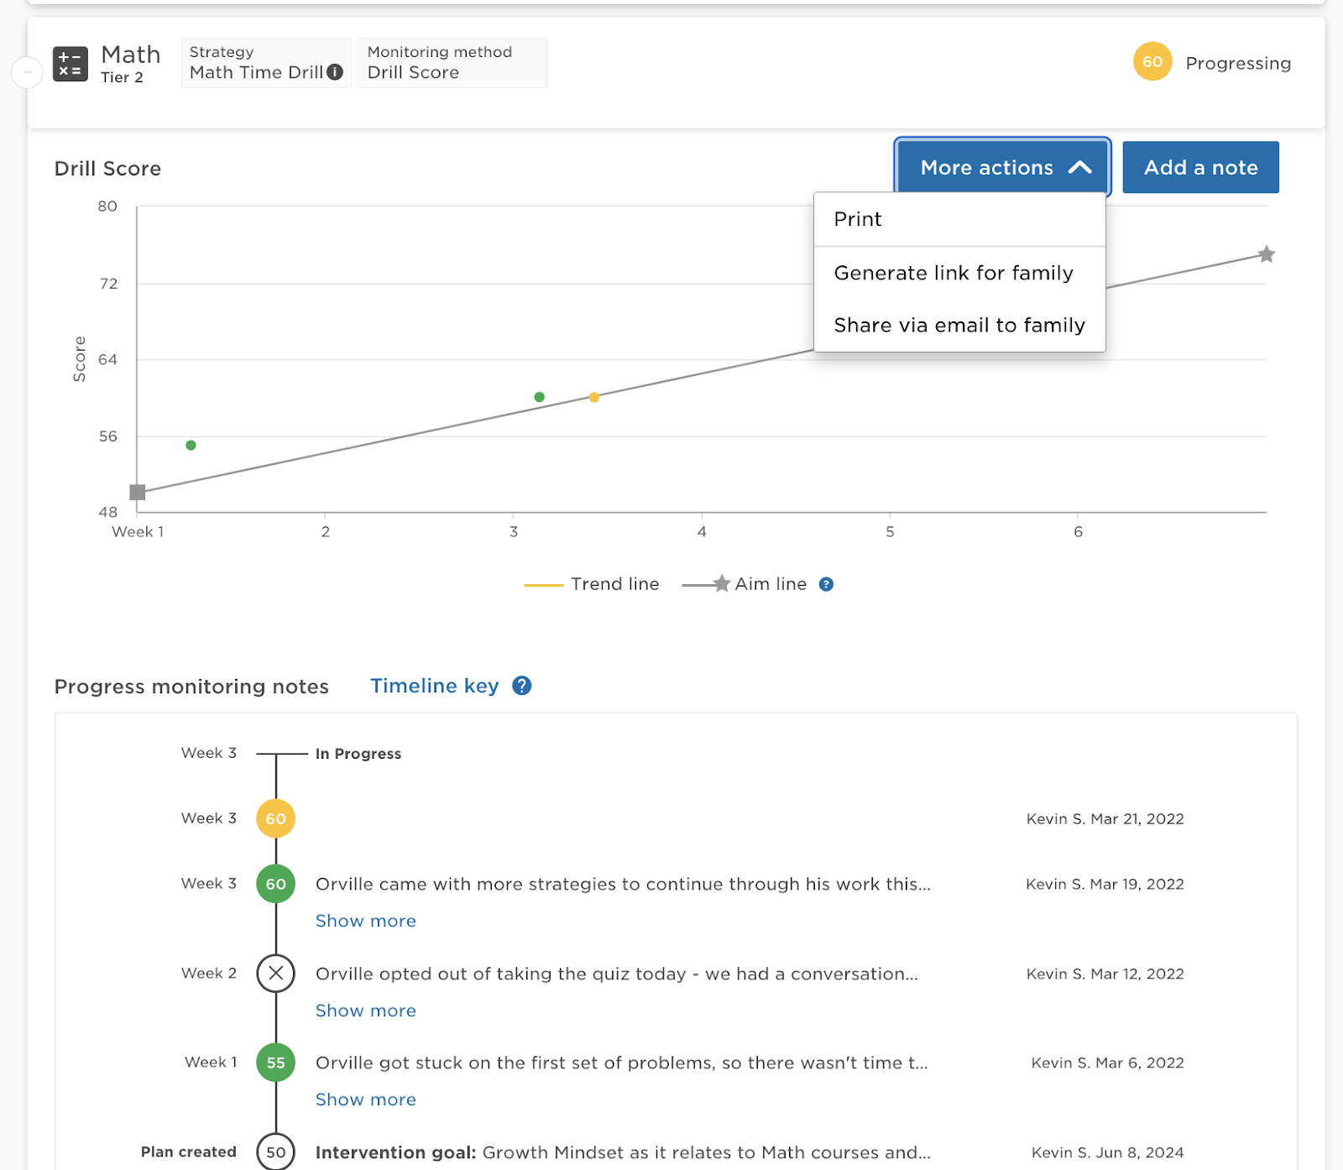1343x1170 pixels.
Task: Expand the Week 3 note with Show more
Action: pyautogui.click(x=365, y=921)
